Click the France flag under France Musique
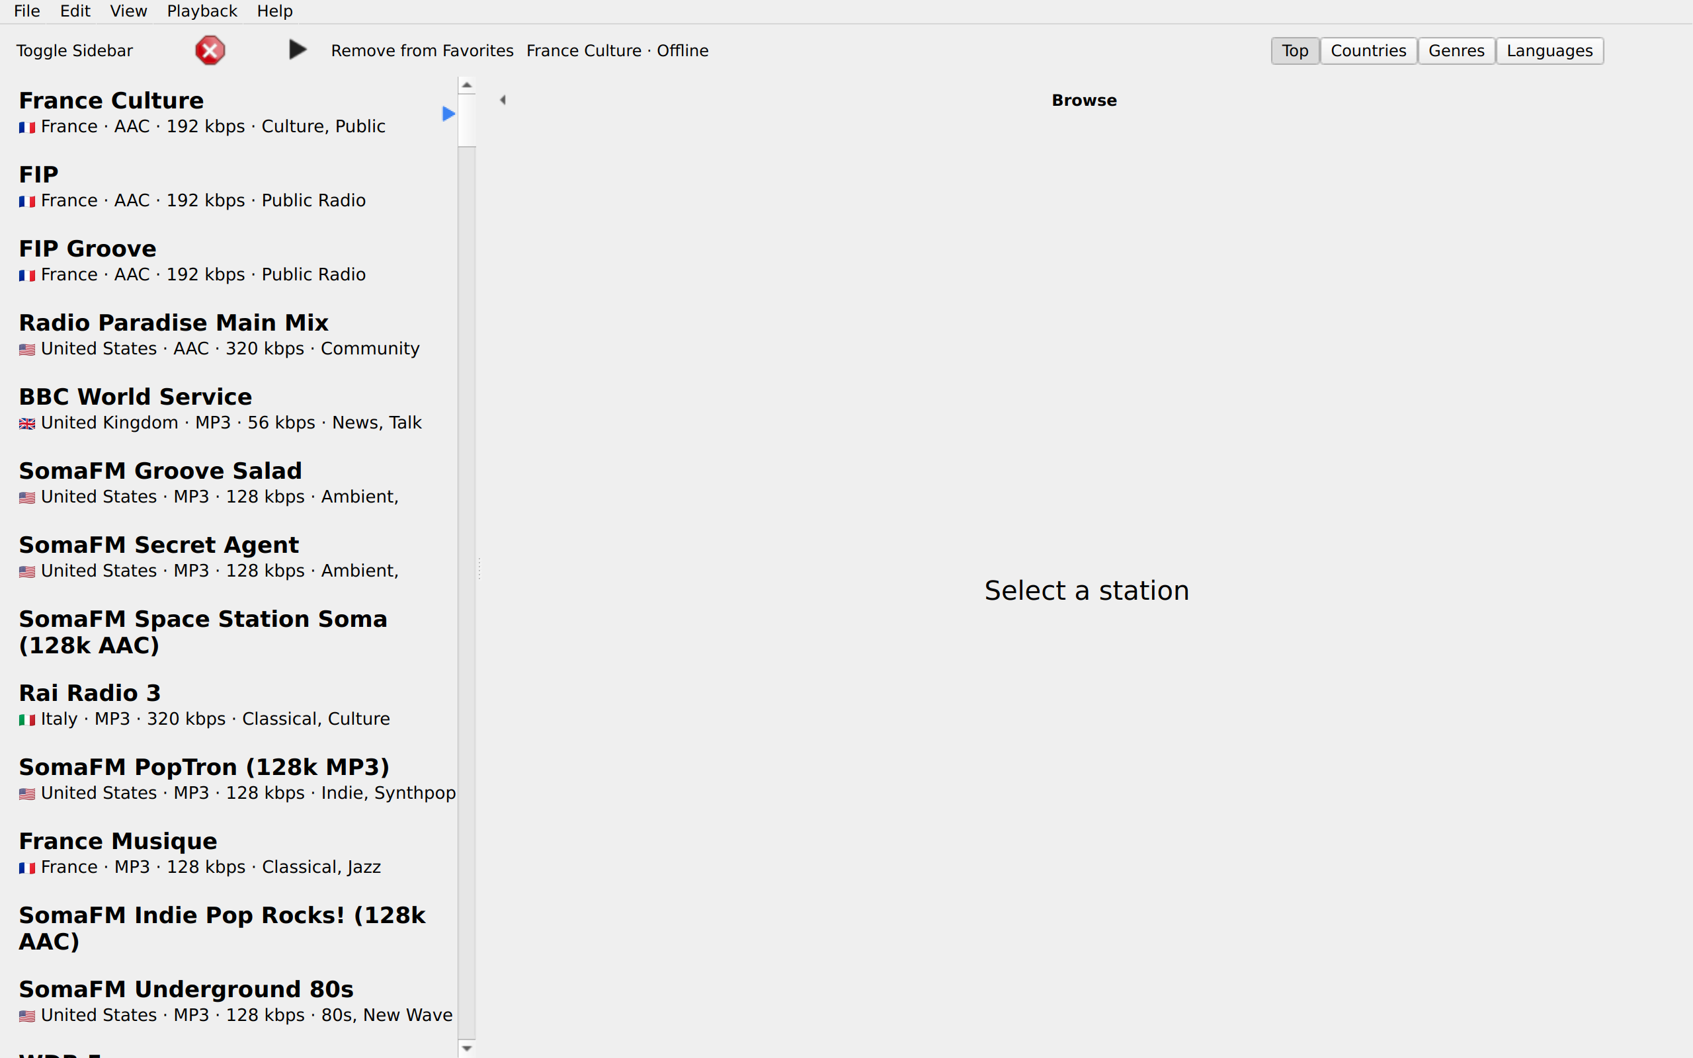This screenshot has height=1058, width=1693. [26, 868]
